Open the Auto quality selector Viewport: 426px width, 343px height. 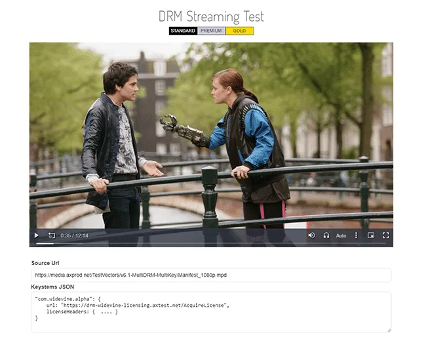(341, 235)
